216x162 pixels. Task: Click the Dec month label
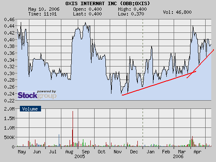click(x=134, y=152)
